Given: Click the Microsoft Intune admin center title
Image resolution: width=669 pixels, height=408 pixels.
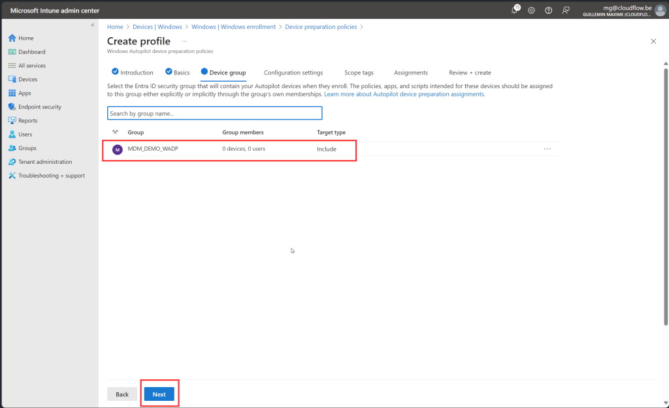Looking at the screenshot, I should (55, 10).
